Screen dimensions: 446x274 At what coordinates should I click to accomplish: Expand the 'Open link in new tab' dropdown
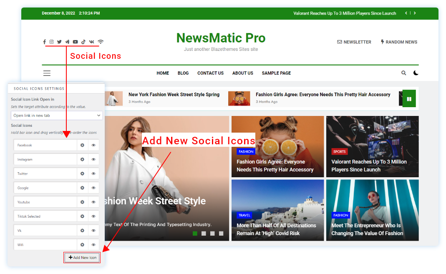pyautogui.click(x=56, y=116)
